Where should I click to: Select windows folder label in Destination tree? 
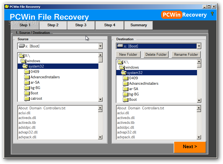point(132,67)
